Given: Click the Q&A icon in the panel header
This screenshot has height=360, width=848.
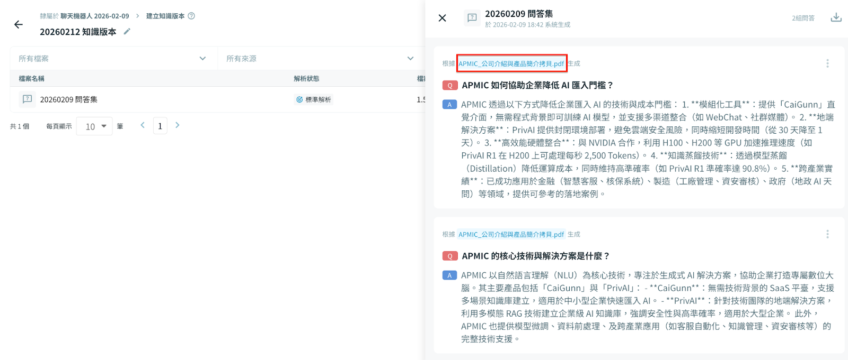Looking at the screenshot, I should (x=472, y=18).
